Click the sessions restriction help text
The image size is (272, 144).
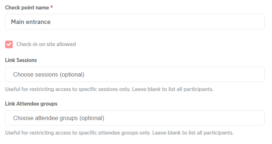tap(109, 89)
